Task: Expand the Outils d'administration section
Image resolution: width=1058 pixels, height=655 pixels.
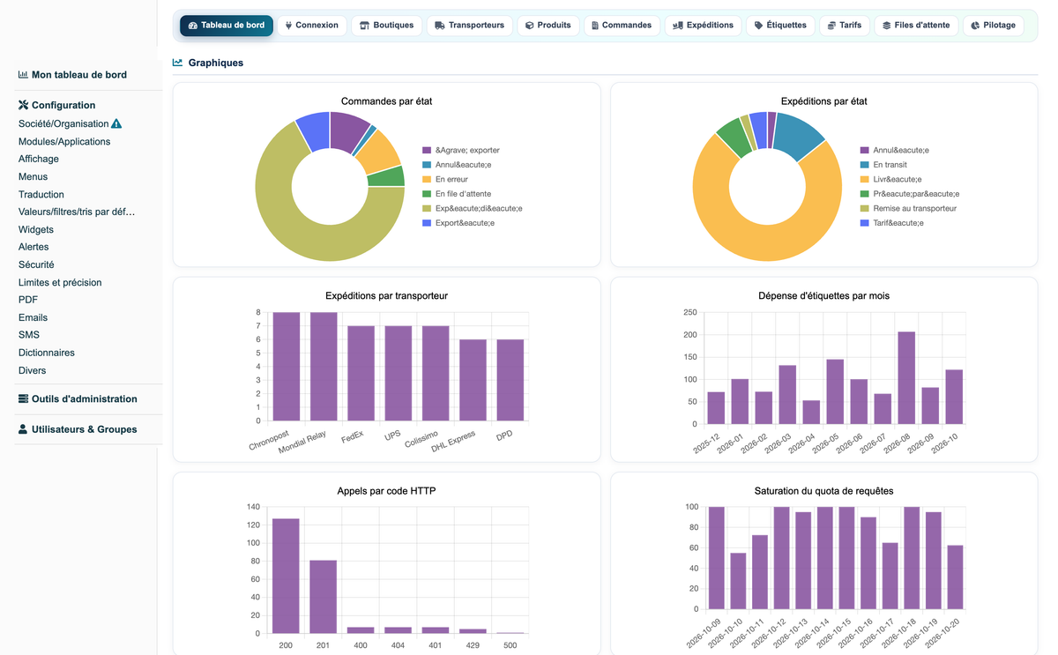Action: tap(78, 398)
